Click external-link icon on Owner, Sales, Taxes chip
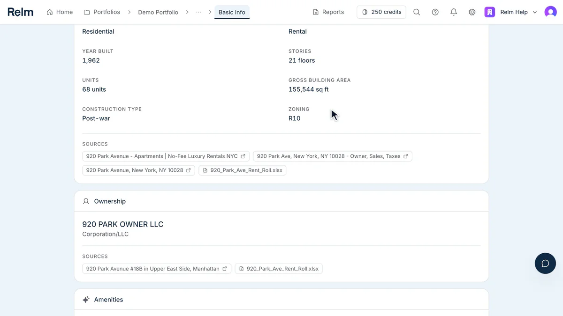 (x=406, y=156)
